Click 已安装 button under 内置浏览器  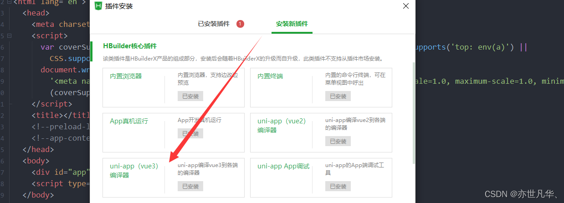coord(190,96)
